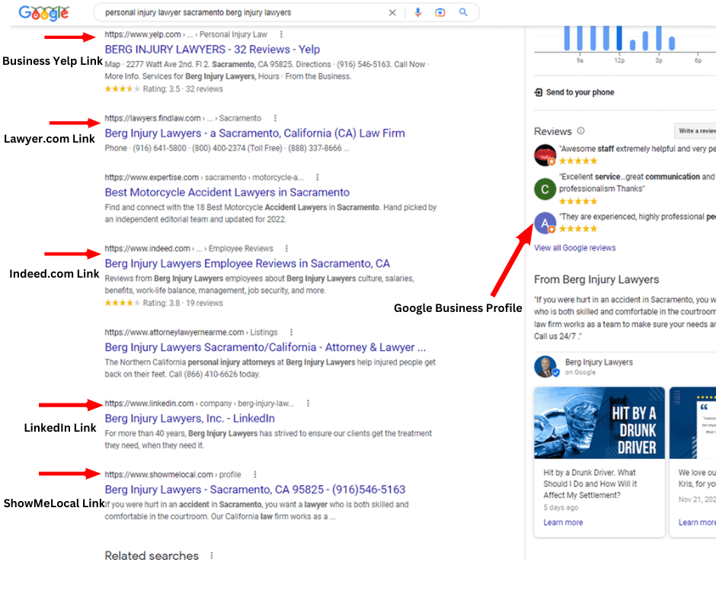
Task: Click Learn more under drunk driver post
Action: pyautogui.click(x=563, y=522)
